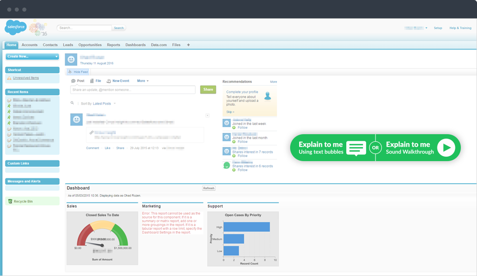
Task: Click the feed post author avatar
Action: [76, 119]
